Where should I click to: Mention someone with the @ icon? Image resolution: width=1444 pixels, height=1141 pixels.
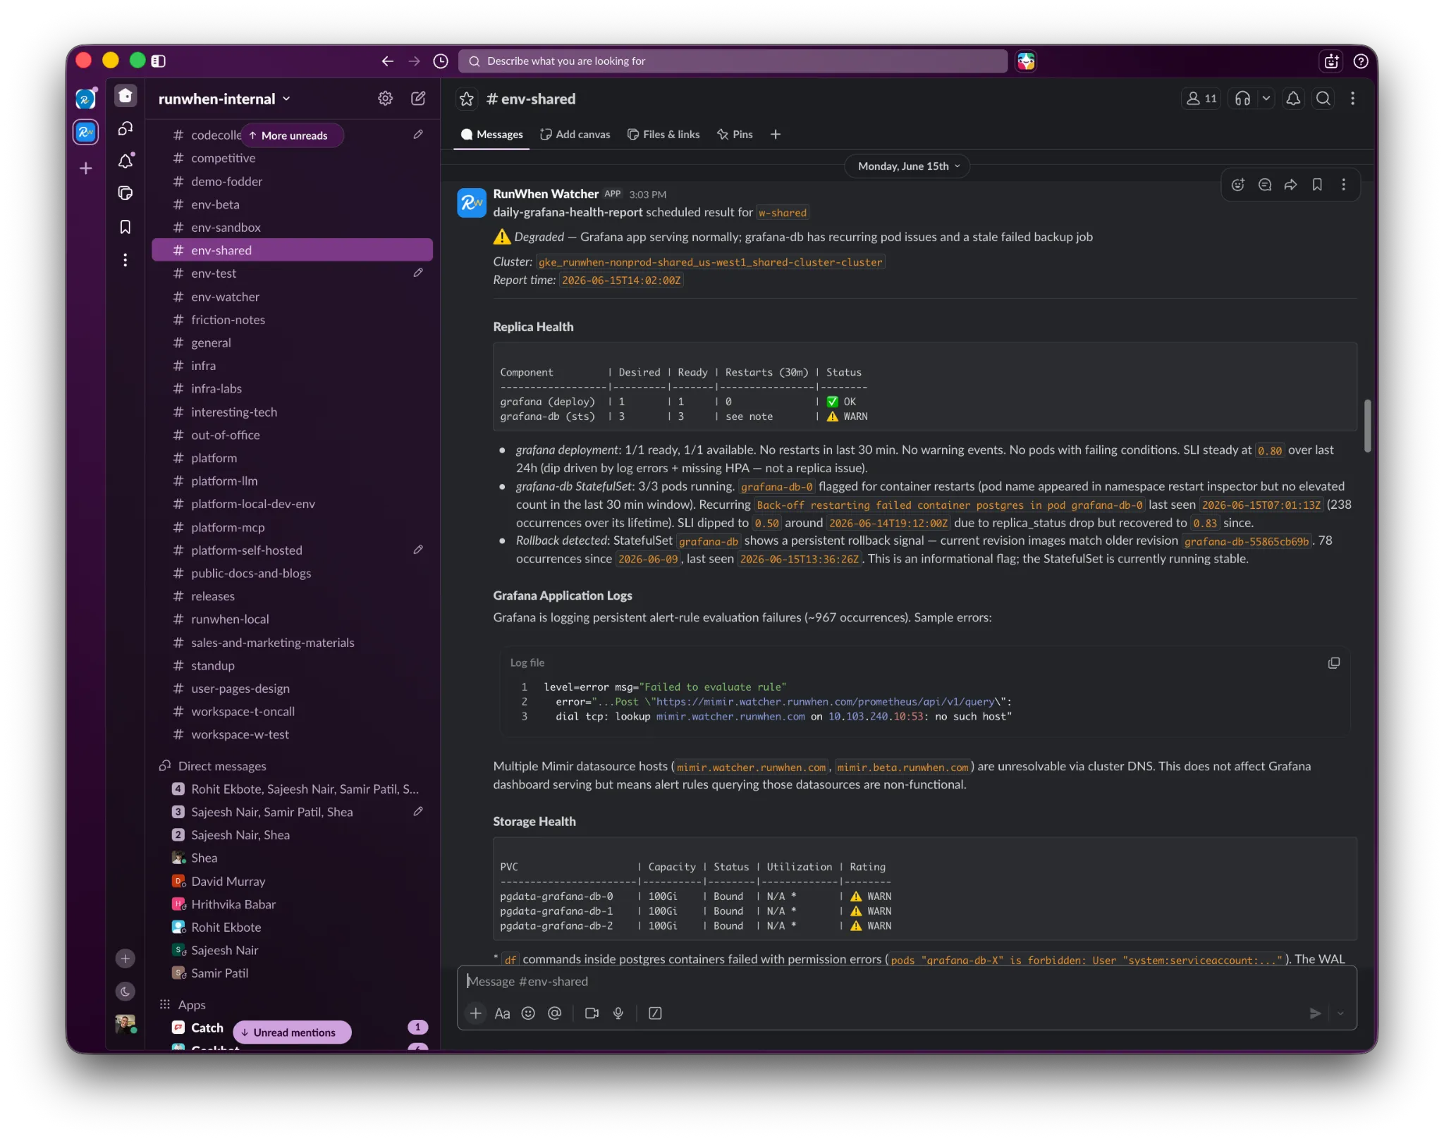click(555, 1013)
